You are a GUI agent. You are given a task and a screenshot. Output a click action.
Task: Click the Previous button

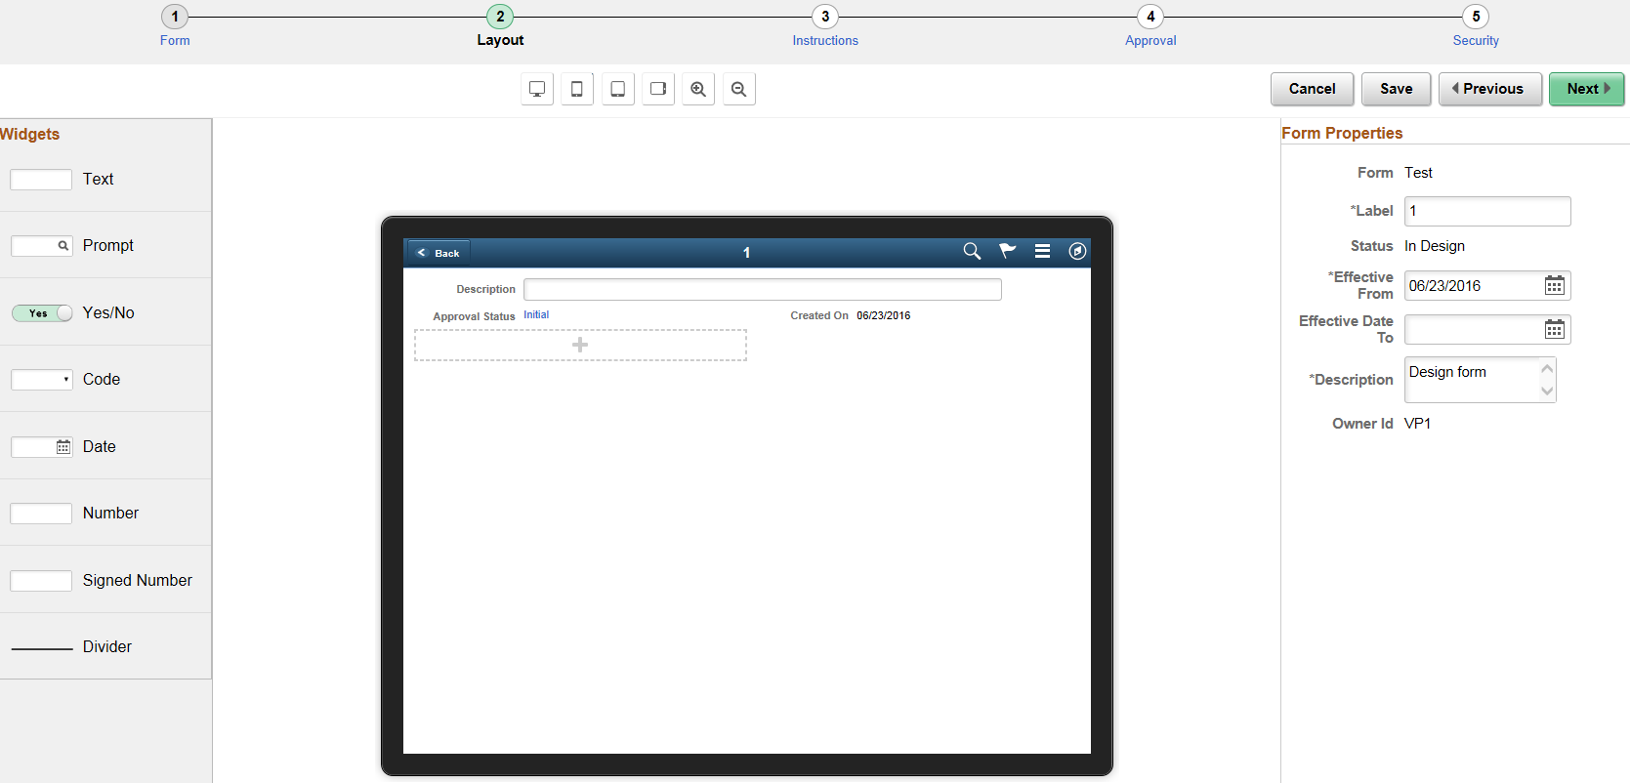pos(1489,89)
